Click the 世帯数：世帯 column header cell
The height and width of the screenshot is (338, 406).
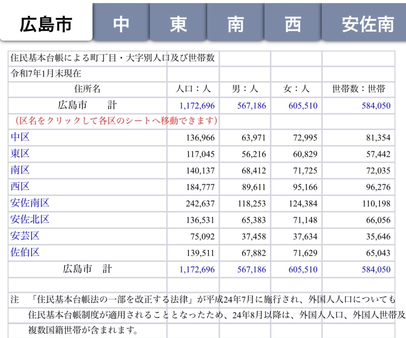358,89
